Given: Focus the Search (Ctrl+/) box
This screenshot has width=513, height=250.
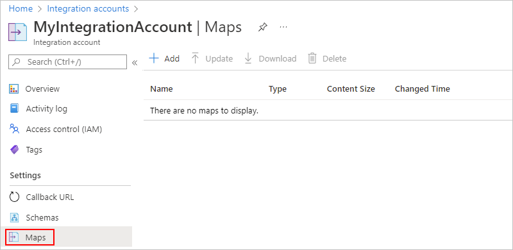Looking at the screenshot, I should click(67, 62).
